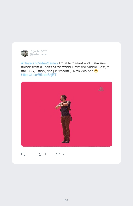133x206 pixels.
Task: Click the retweet count number 1
Action: click(45, 154)
